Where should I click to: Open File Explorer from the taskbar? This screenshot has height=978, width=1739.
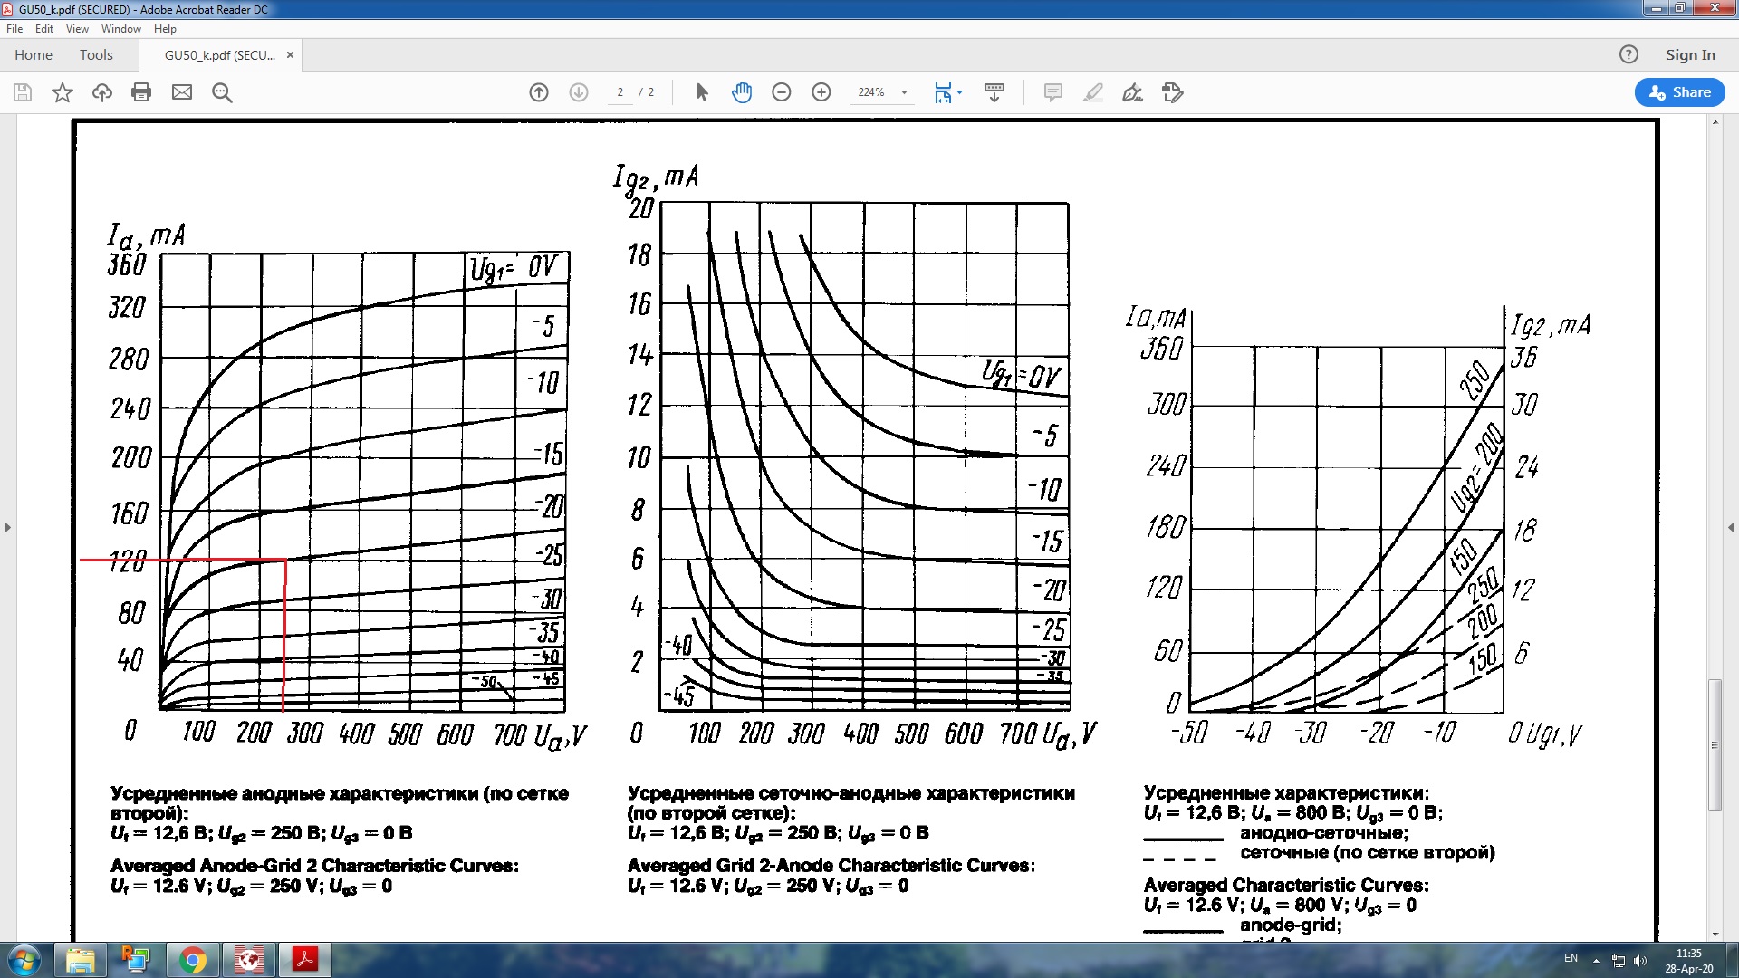(81, 960)
